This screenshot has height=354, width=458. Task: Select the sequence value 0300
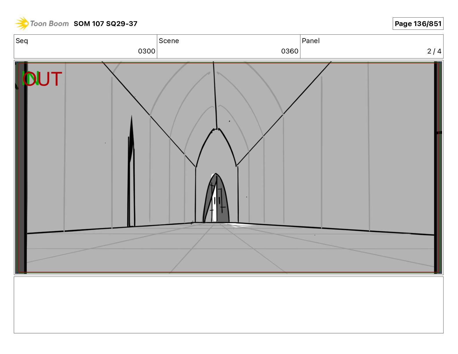pyautogui.click(x=147, y=51)
